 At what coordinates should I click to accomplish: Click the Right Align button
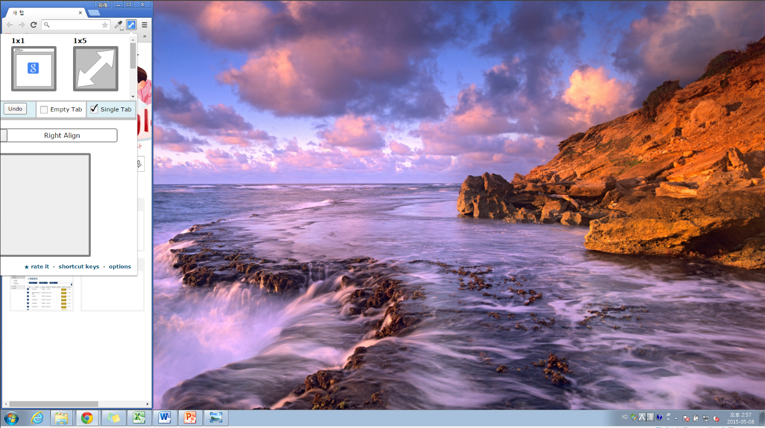[x=62, y=135]
